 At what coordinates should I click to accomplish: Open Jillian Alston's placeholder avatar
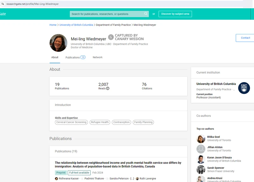(x=201, y=149)
